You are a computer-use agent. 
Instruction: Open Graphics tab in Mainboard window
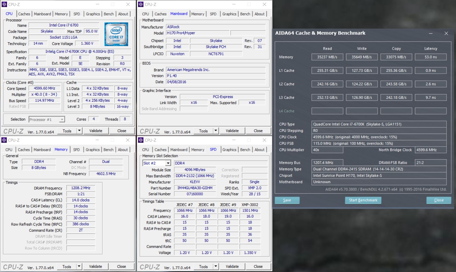pyautogui.click(x=229, y=14)
